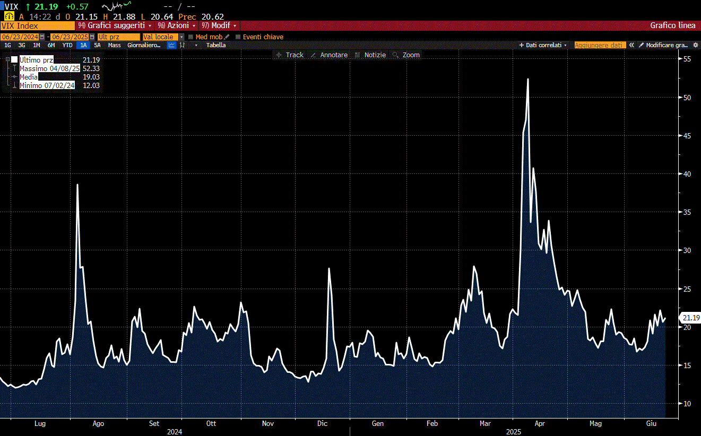This screenshot has height=436, width=701.
Task: Select the 5A time range
Action: pos(97,45)
